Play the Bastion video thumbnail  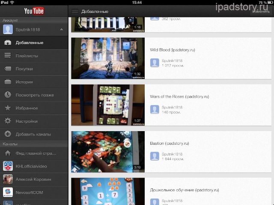pos(108,152)
